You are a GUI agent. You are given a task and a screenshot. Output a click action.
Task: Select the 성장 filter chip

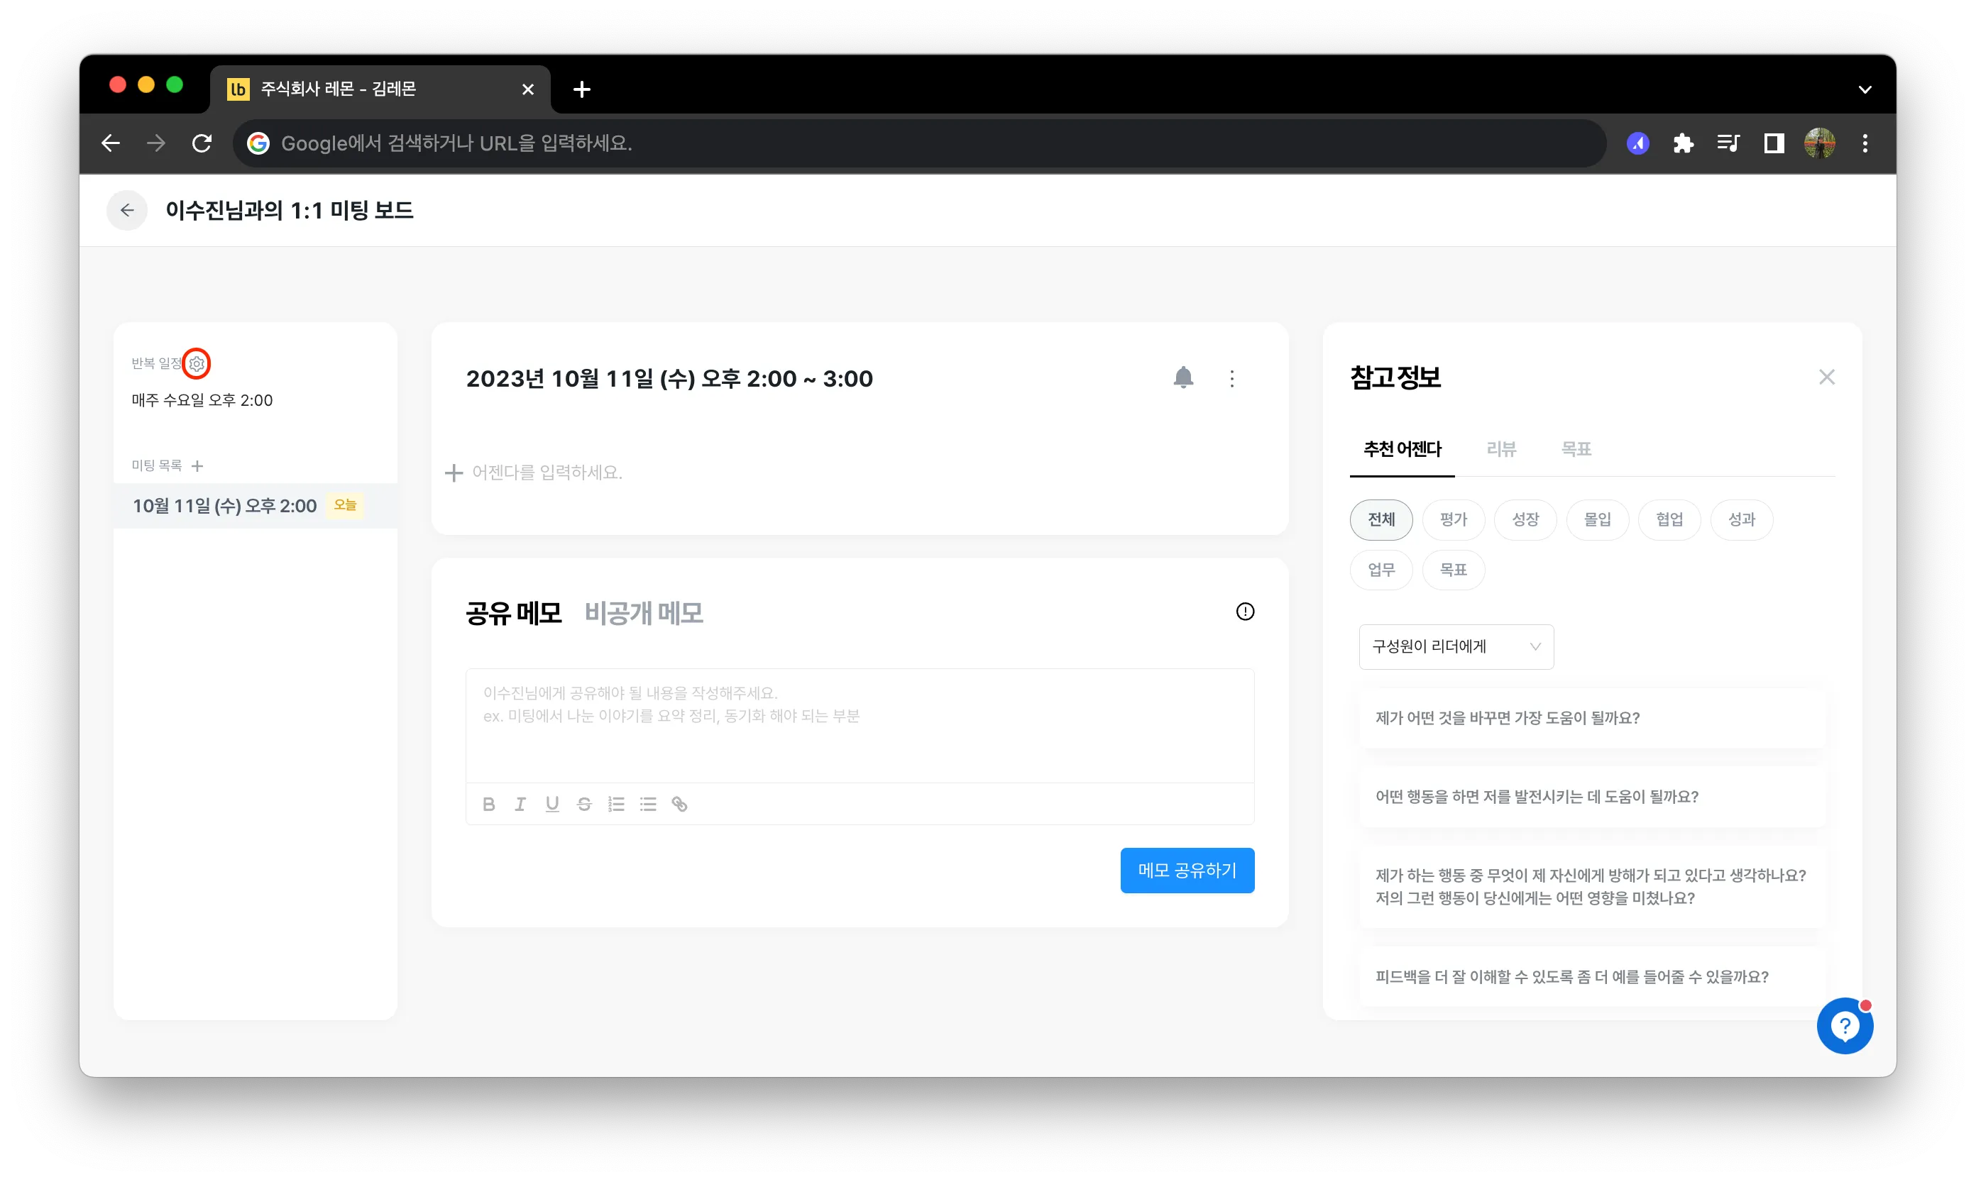pos(1525,520)
